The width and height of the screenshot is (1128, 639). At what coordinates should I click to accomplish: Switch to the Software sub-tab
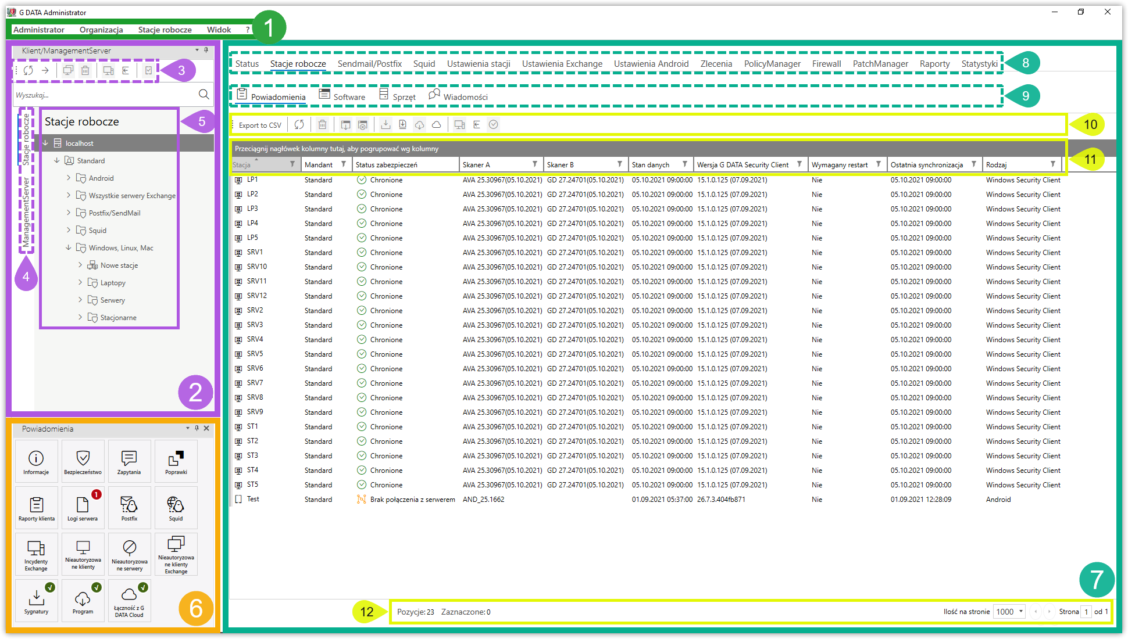point(342,96)
